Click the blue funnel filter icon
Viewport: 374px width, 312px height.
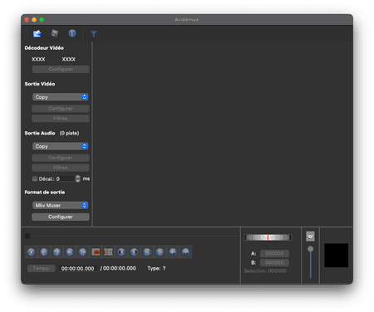pyautogui.click(x=94, y=34)
